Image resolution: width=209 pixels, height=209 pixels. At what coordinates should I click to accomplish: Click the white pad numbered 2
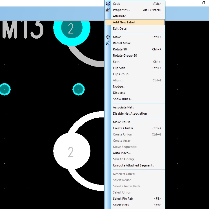(x=72, y=151)
